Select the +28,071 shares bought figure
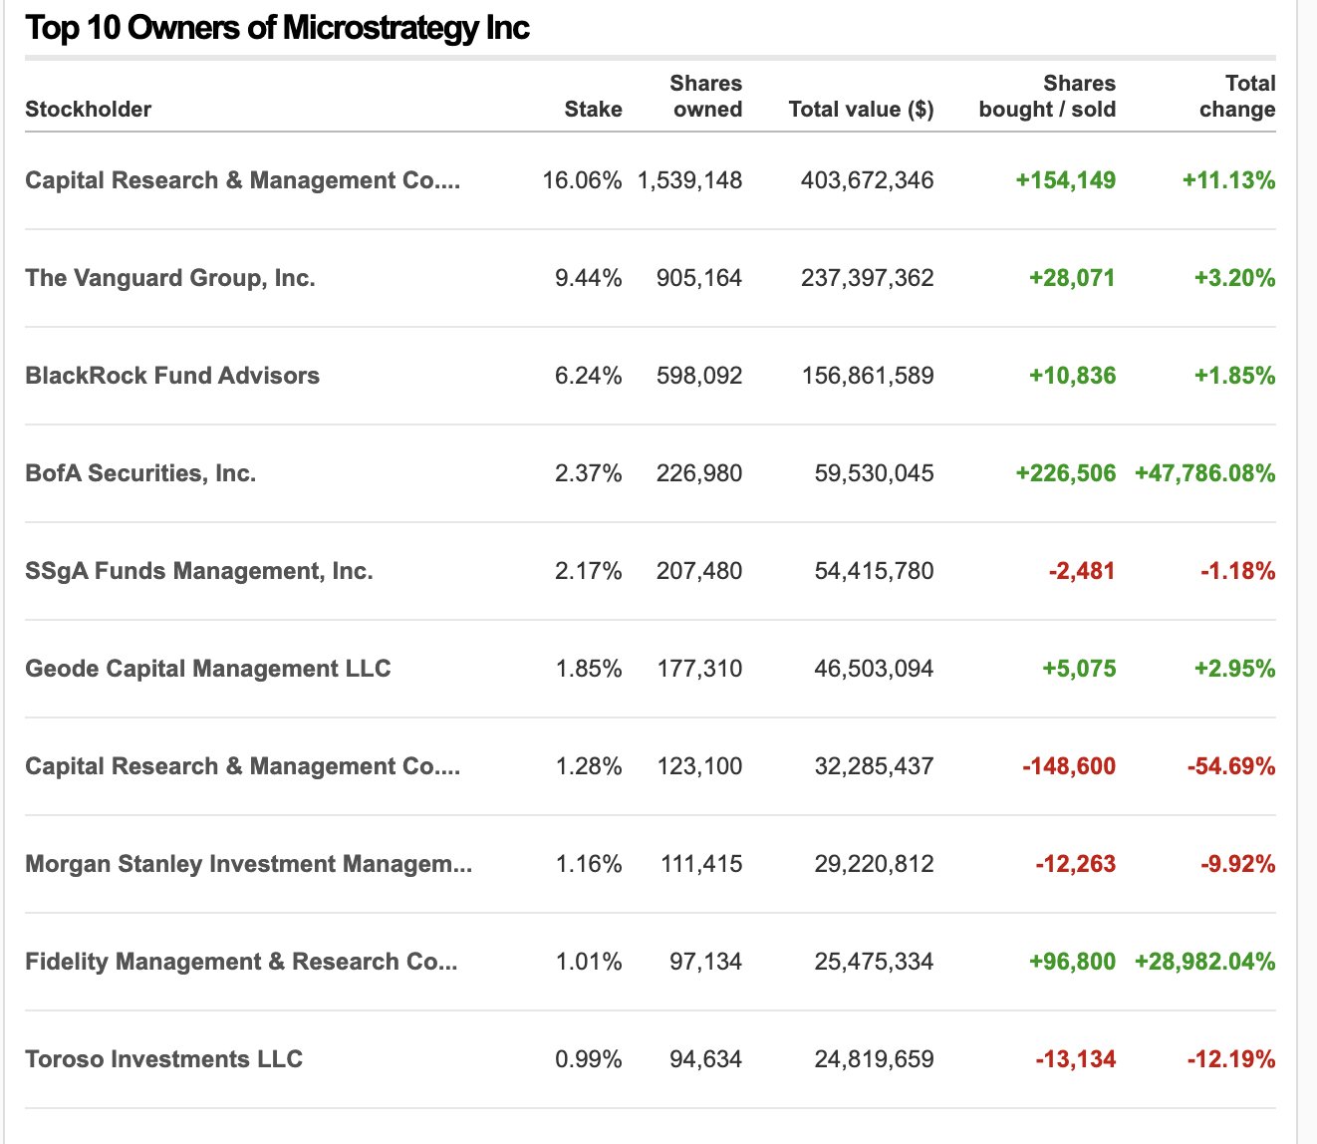Viewport: 1317px width, 1144px height. coord(1072,278)
